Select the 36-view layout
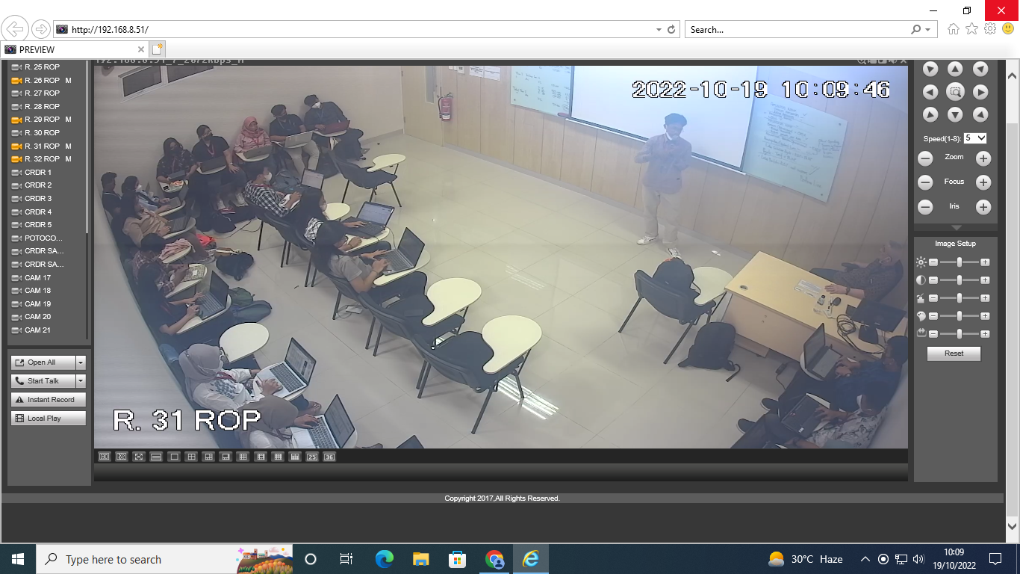Image resolution: width=1020 pixels, height=574 pixels. [329, 457]
